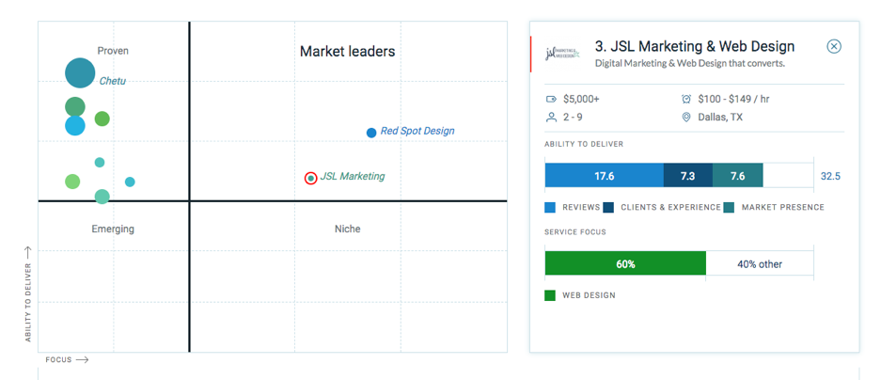Click the $5,000+ minimum project size
881x380 pixels.
tap(581, 100)
